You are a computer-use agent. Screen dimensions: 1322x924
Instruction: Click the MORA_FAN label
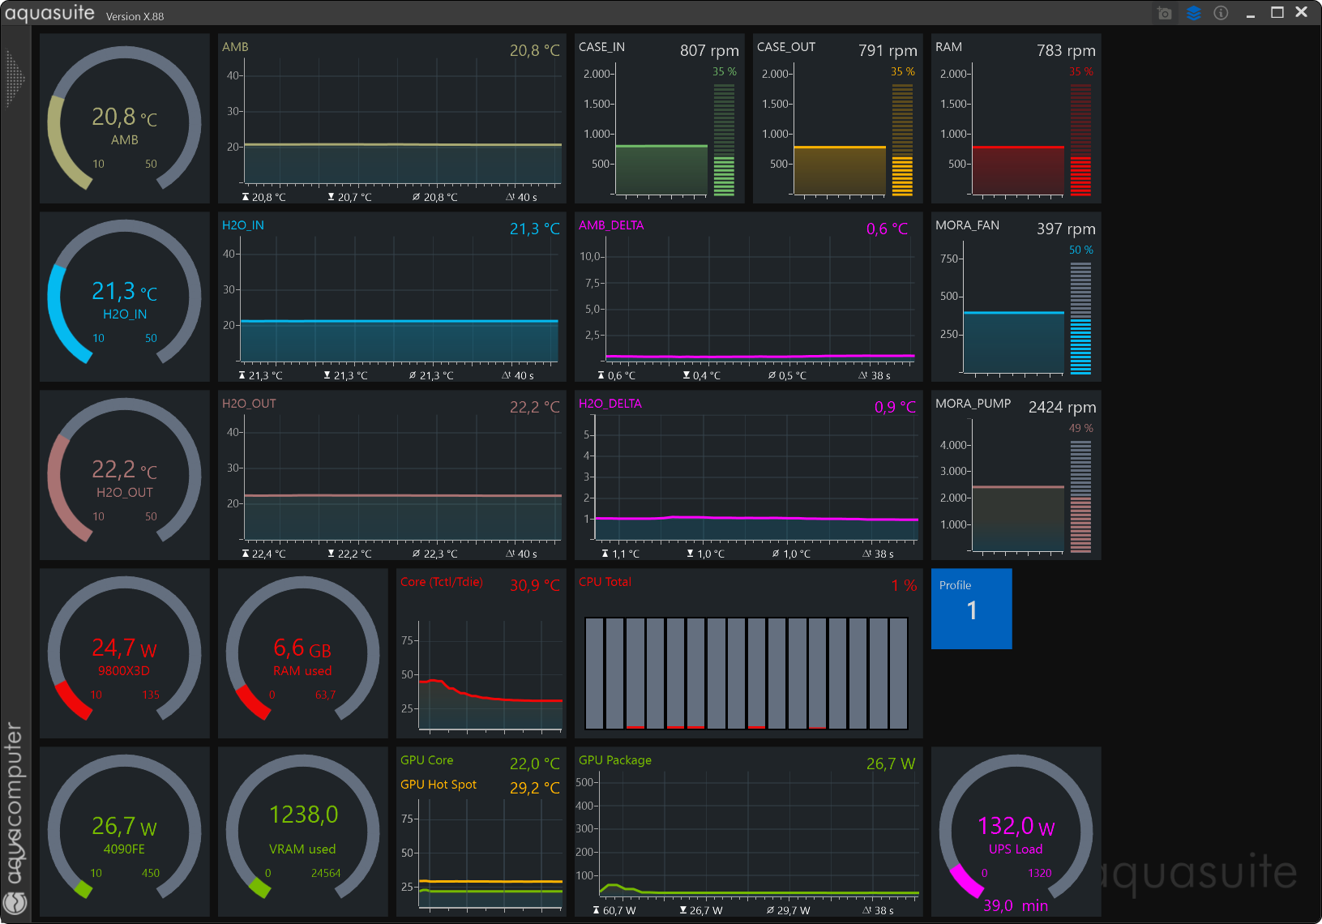[x=967, y=225]
